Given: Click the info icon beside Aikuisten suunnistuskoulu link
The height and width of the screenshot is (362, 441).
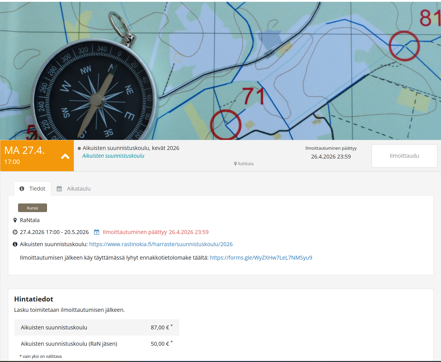Looking at the screenshot, I should coord(15,244).
